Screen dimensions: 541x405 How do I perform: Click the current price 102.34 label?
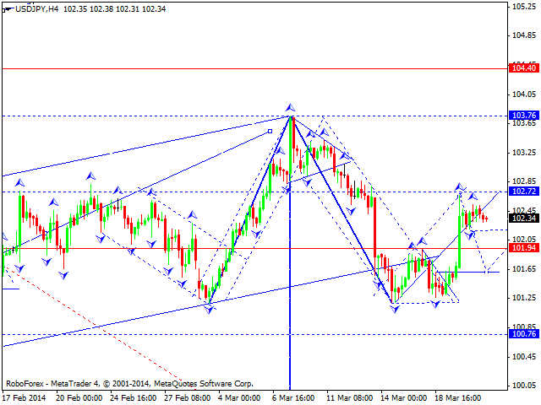coord(522,219)
